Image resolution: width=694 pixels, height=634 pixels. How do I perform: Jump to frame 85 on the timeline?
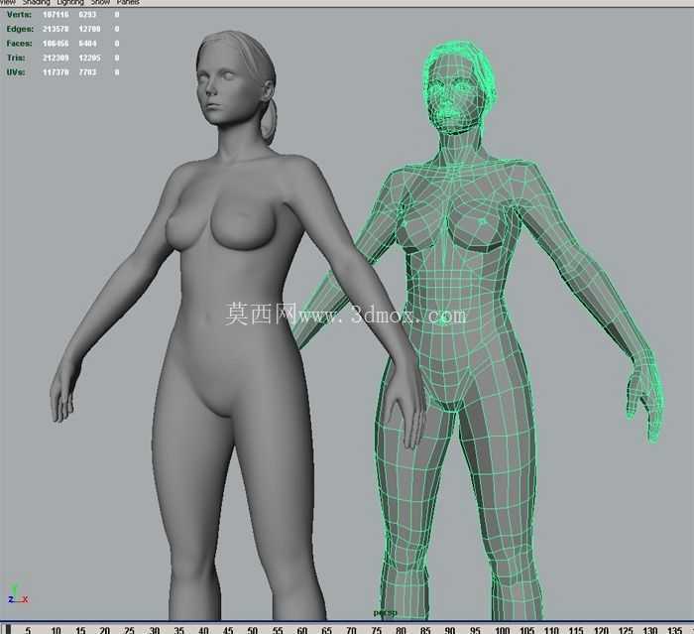[425, 630]
